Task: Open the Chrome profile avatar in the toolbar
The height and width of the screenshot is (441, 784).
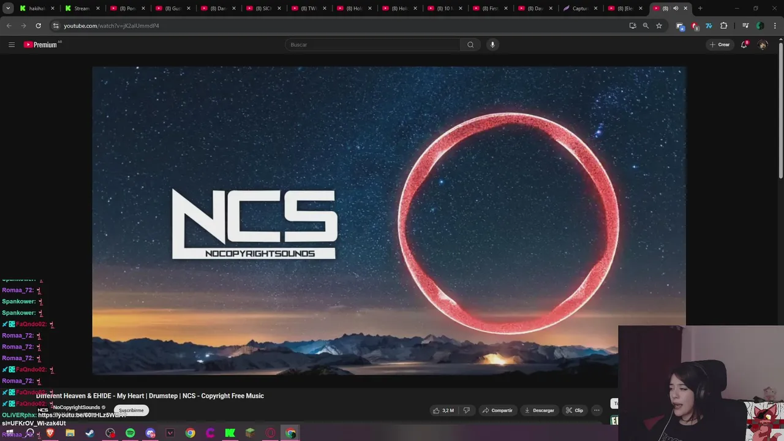Action: 760,26
